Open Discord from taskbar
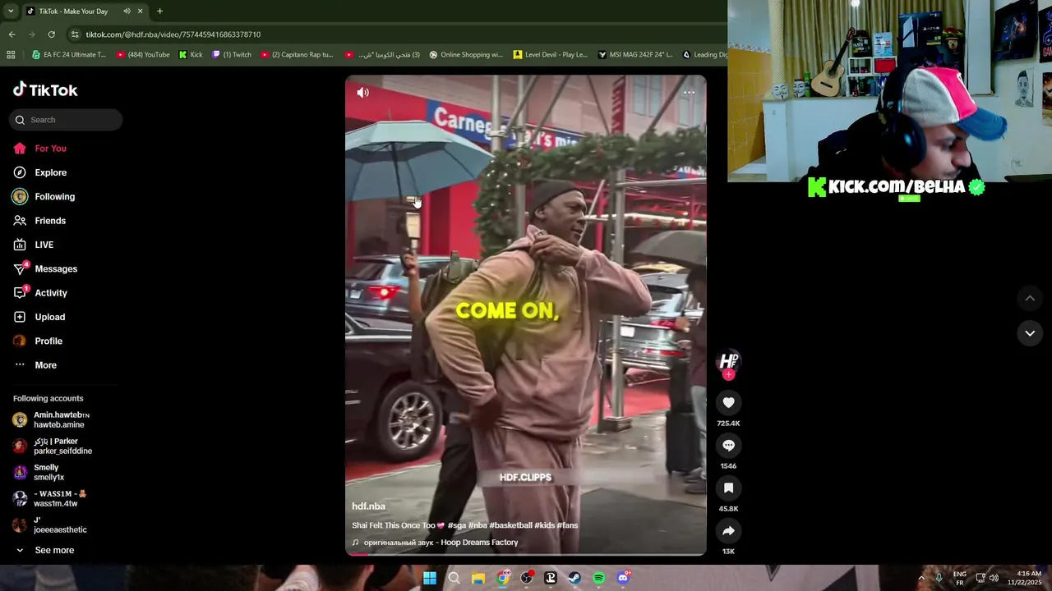 point(623,578)
